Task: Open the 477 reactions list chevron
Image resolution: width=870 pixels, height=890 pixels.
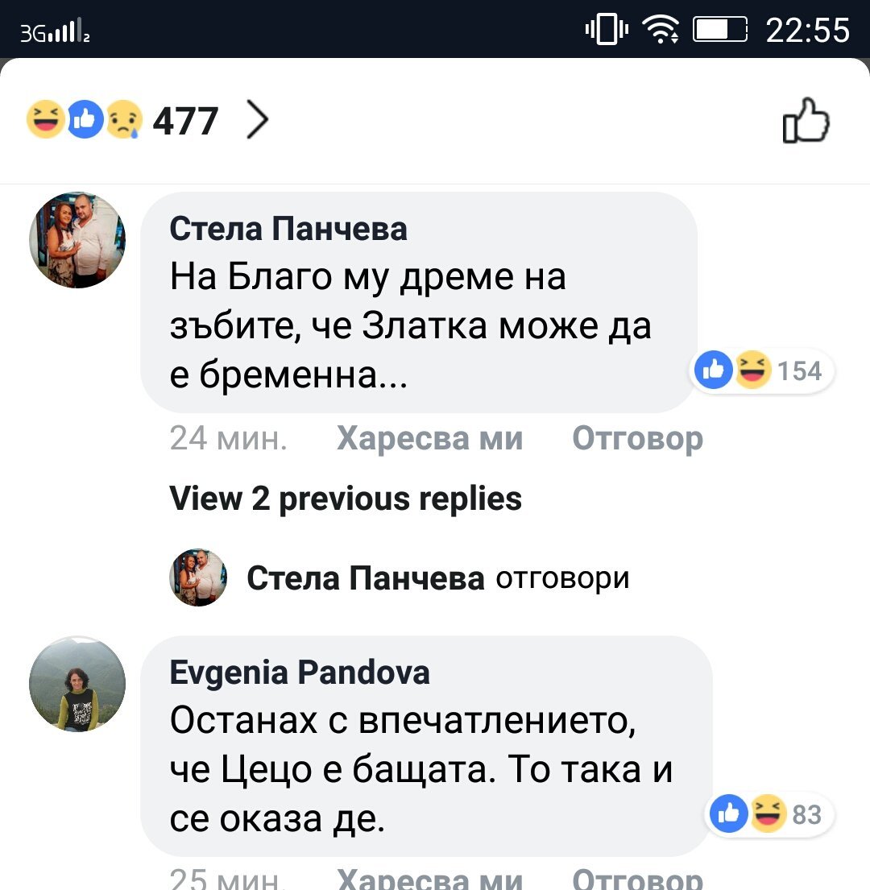Action: coord(257,121)
